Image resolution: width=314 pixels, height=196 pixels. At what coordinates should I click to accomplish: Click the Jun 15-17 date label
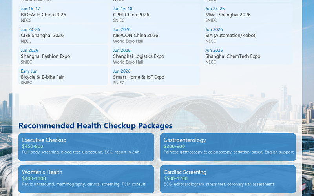31,9
